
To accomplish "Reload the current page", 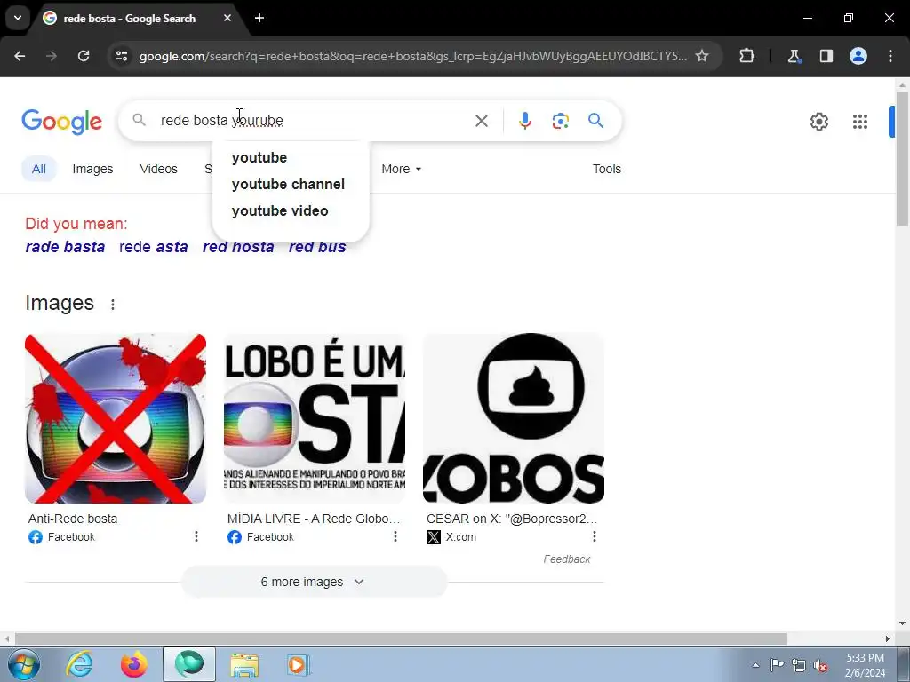I will tap(84, 56).
